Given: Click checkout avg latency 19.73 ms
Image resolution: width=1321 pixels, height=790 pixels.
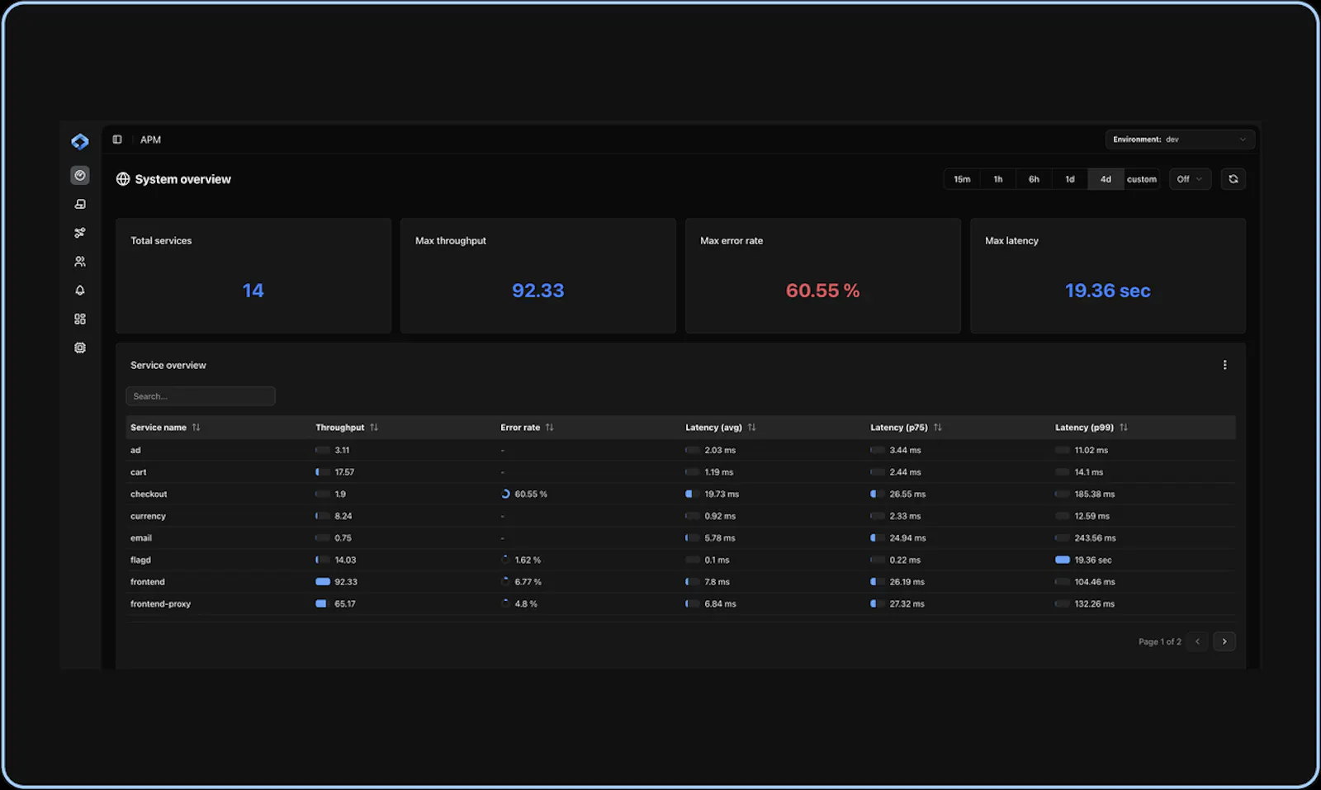Looking at the screenshot, I should [x=722, y=494].
